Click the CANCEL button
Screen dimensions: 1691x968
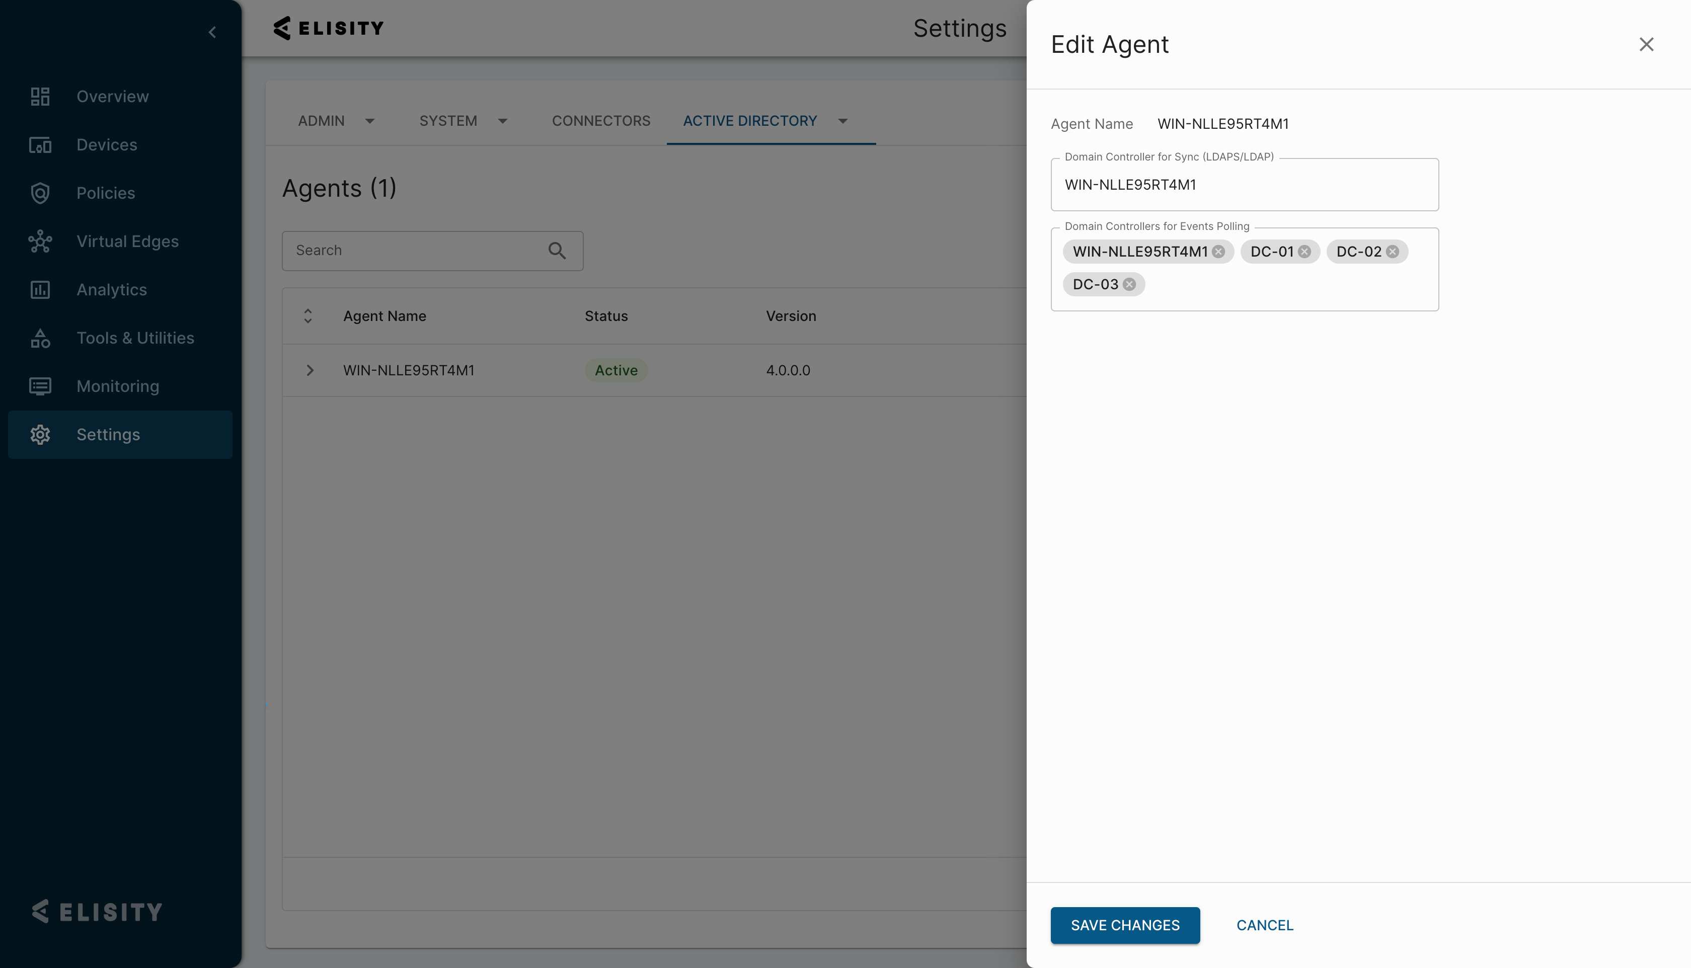tap(1265, 925)
